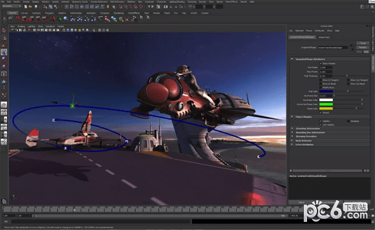
Task: Toggle the Visibility checkbox
Action: coord(321,121)
